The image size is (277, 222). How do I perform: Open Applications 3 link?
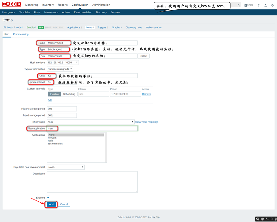click(x=75, y=28)
